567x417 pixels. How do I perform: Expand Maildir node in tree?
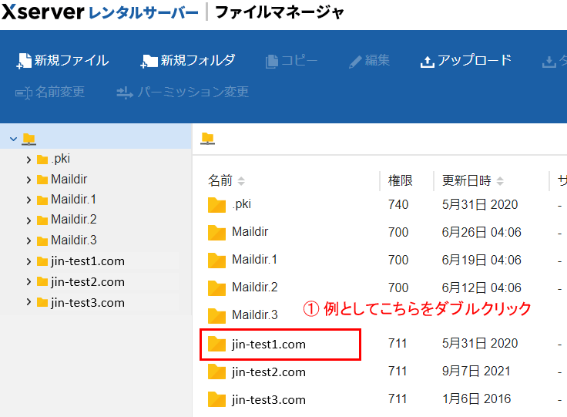(29, 180)
